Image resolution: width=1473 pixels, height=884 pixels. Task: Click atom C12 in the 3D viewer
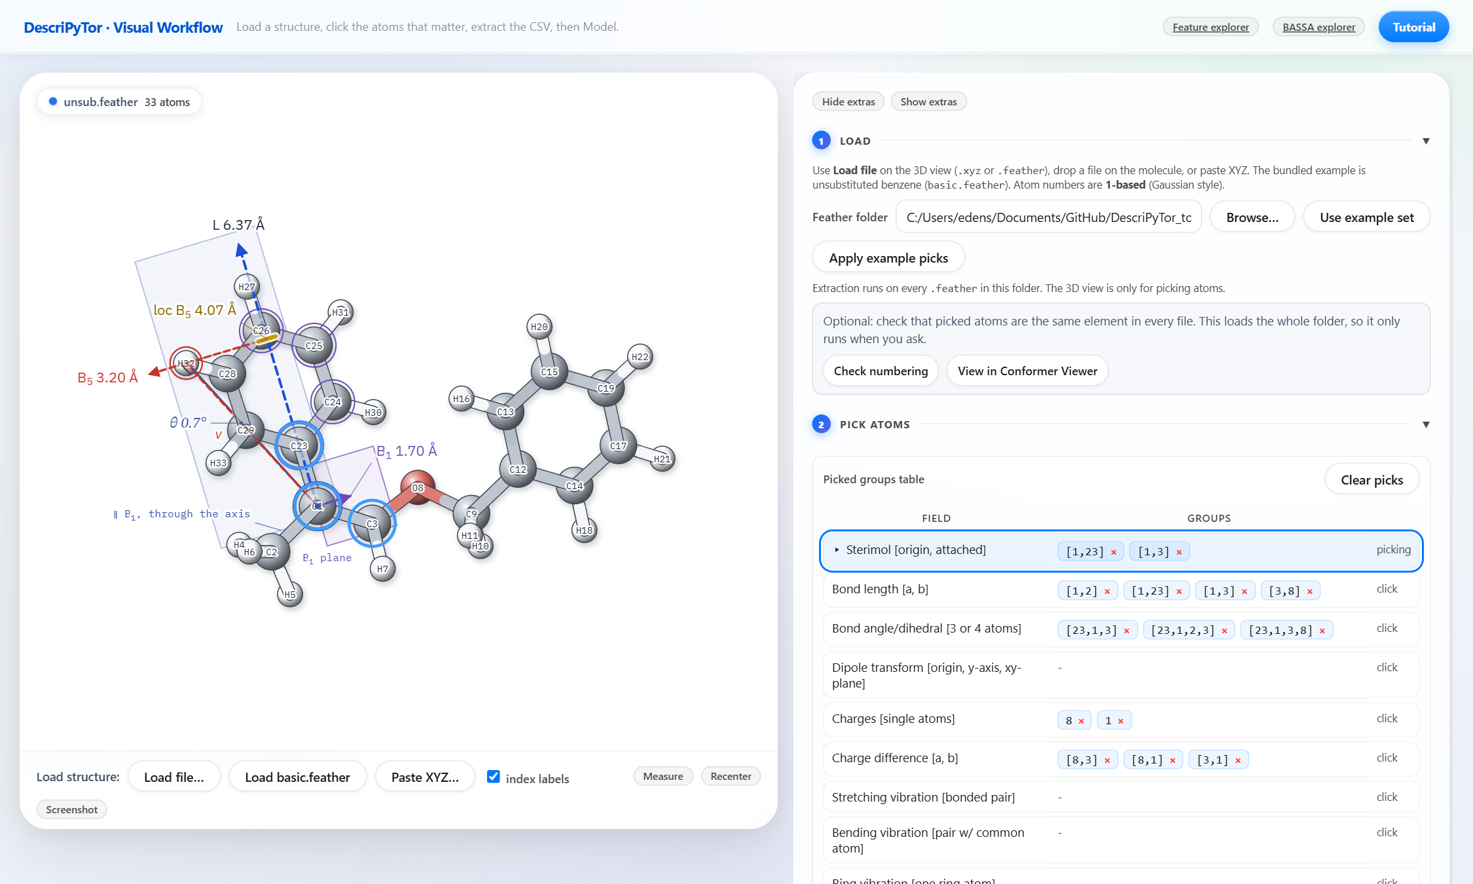(x=518, y=469)
